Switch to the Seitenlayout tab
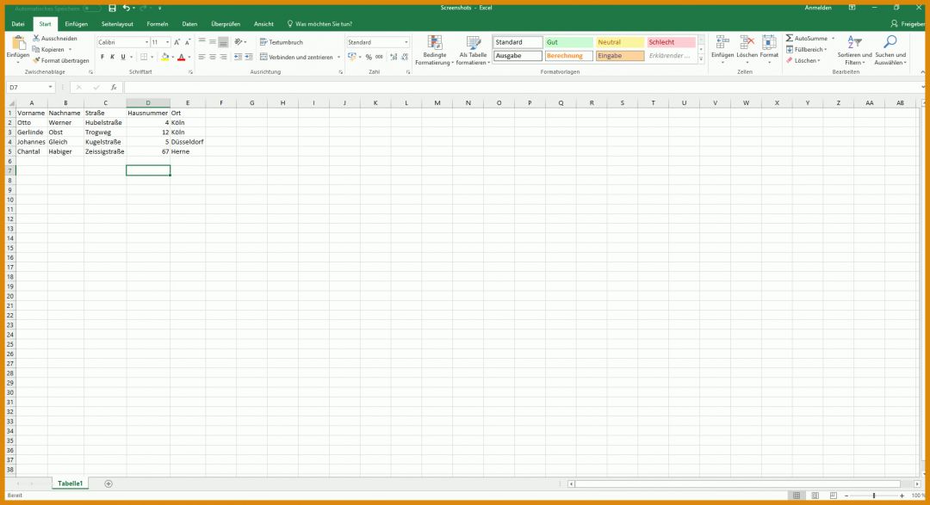The height and width of the screenshot is (505, 930). [x=117, y=24]
